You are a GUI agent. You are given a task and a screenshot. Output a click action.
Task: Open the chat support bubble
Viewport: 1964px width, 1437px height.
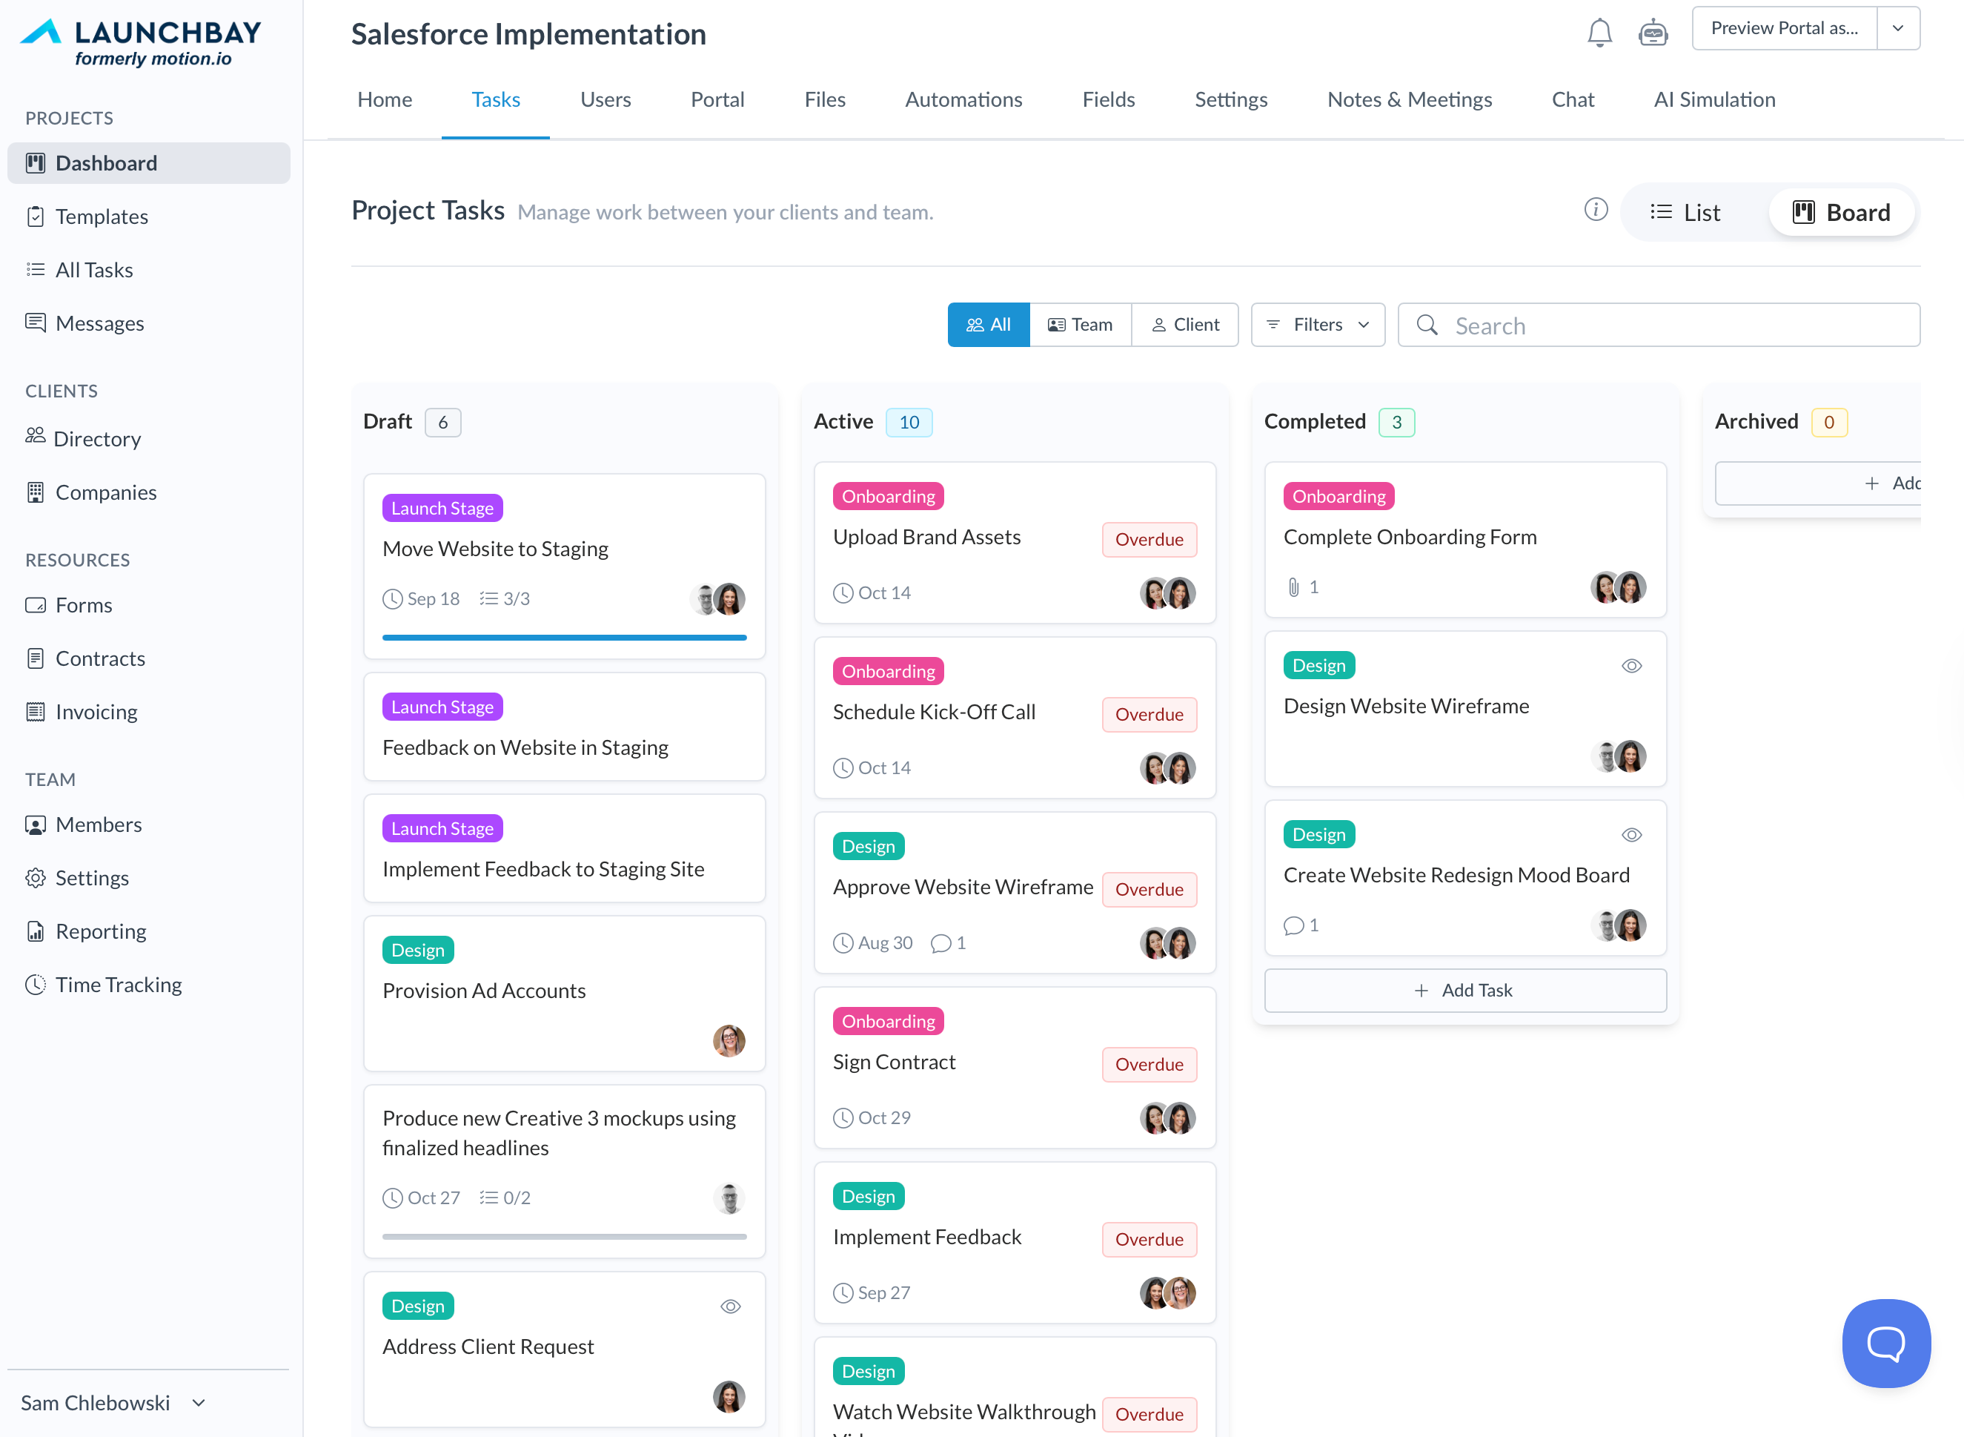click(x=1885, y=1343)
